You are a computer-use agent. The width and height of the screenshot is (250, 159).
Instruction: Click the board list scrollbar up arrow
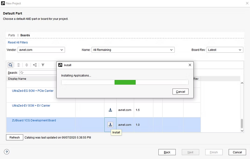242,83
